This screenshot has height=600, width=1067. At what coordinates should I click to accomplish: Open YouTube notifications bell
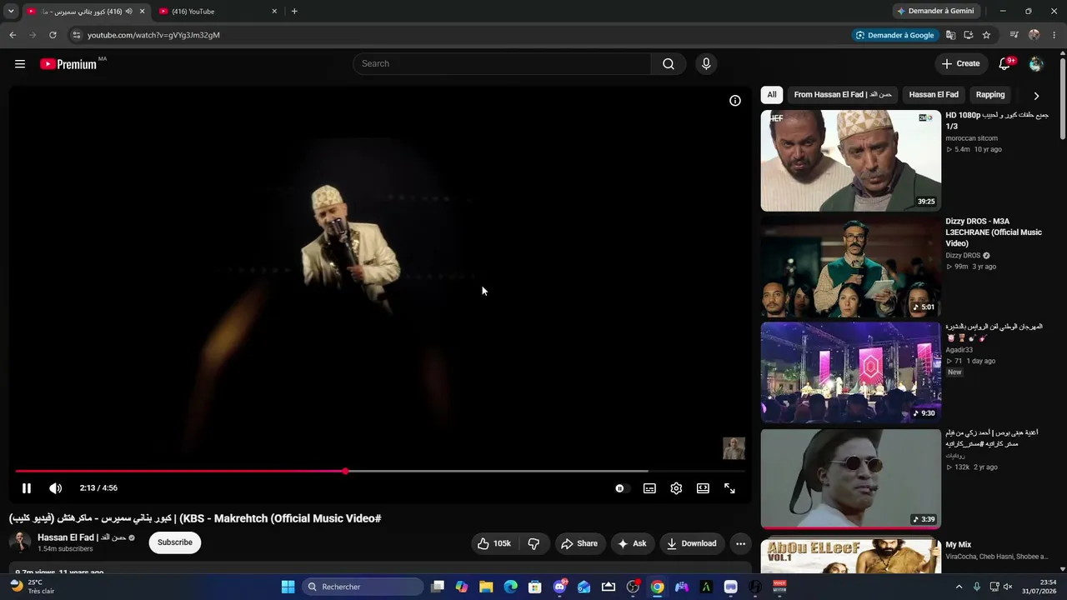click(x=1004, y=64)
